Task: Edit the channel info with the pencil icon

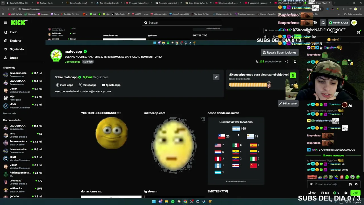Action: click(216, 77)
